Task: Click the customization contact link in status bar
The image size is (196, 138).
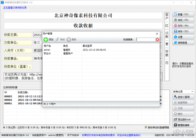Action: [111, 135]
